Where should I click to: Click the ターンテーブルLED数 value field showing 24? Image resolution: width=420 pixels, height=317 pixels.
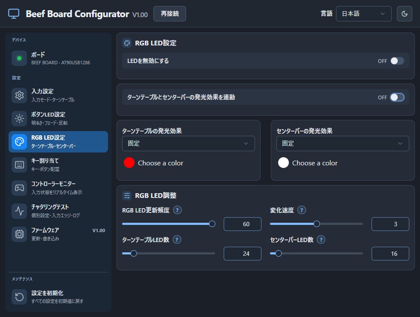pyautogui.click(x=243, y=254)
